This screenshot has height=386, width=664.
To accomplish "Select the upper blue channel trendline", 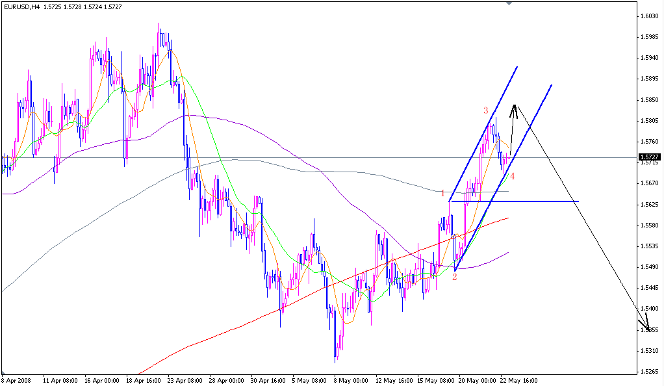I will pos(483,134).
